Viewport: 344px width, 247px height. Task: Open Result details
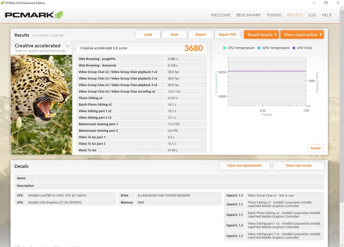click(x=261, y=35)
